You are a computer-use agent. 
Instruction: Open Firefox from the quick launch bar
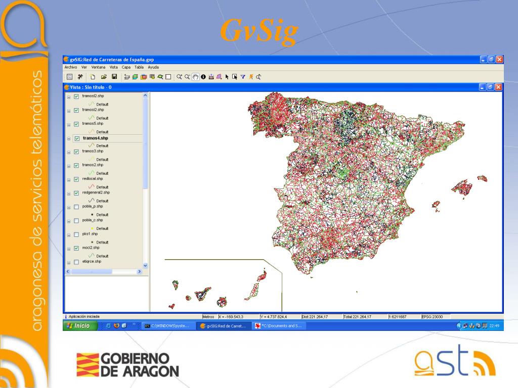116,326
